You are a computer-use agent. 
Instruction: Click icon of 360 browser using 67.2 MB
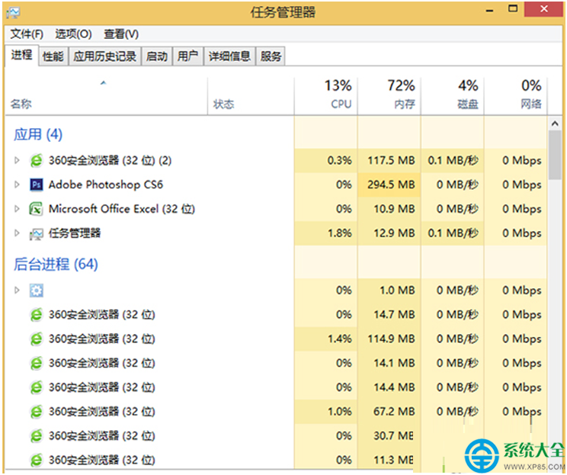point(36,412)
